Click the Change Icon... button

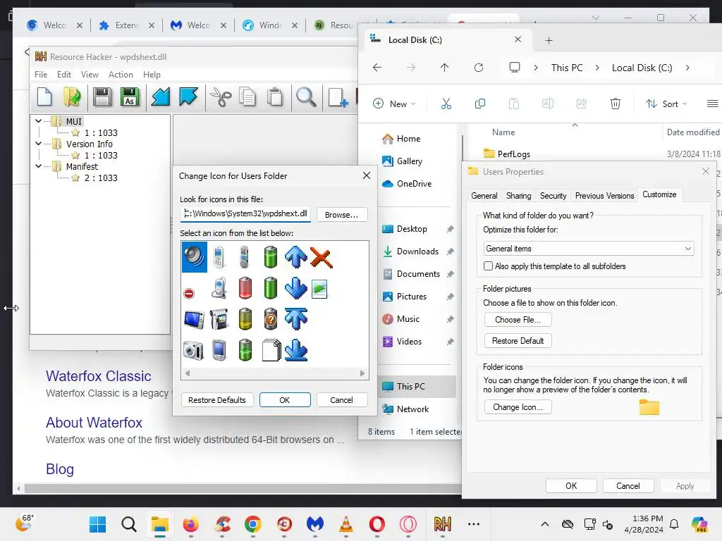point(518,407)
